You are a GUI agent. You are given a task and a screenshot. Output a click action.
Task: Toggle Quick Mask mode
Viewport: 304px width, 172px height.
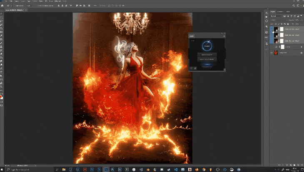tap(1, 102)
